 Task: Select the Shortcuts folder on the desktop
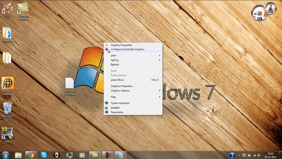(x=7, y=35)
